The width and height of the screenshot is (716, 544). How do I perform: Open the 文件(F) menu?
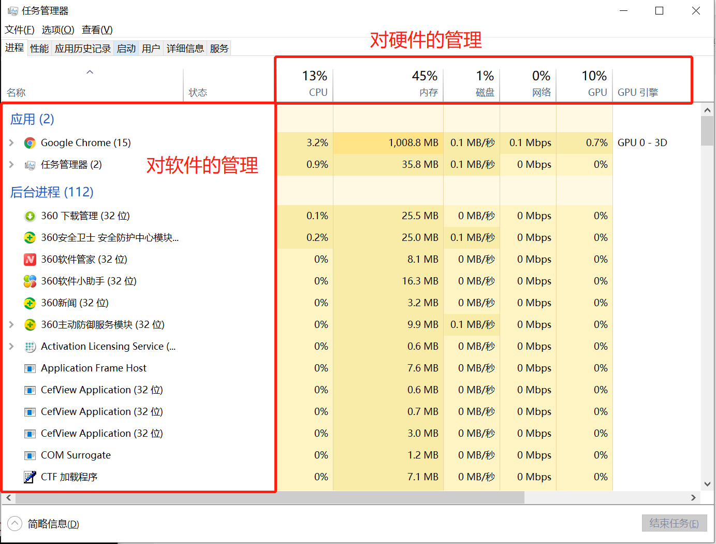(x=20, y=30)
